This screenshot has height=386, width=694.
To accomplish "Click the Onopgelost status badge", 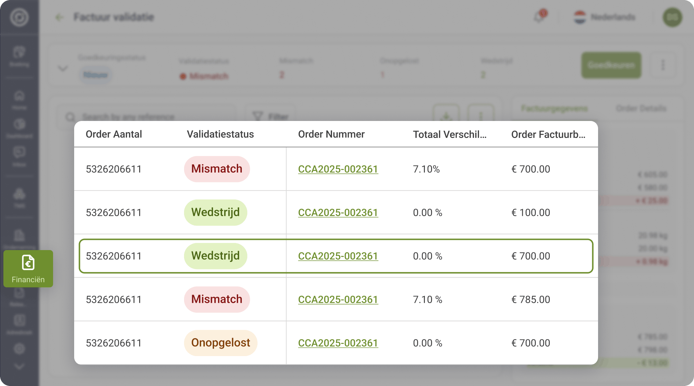I will [220, 343].
